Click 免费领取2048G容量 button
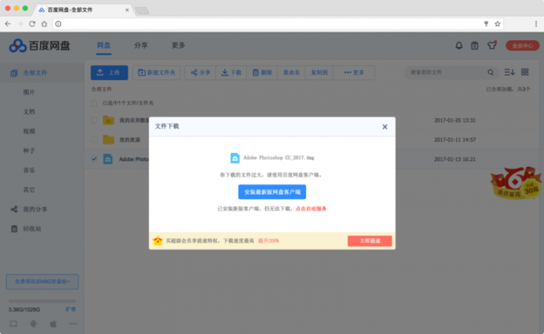 click(42, 282)
